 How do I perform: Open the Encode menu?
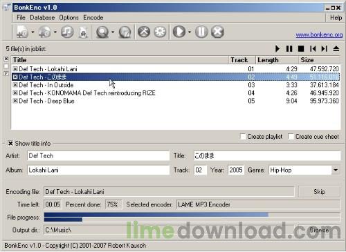tap(93, 18)
